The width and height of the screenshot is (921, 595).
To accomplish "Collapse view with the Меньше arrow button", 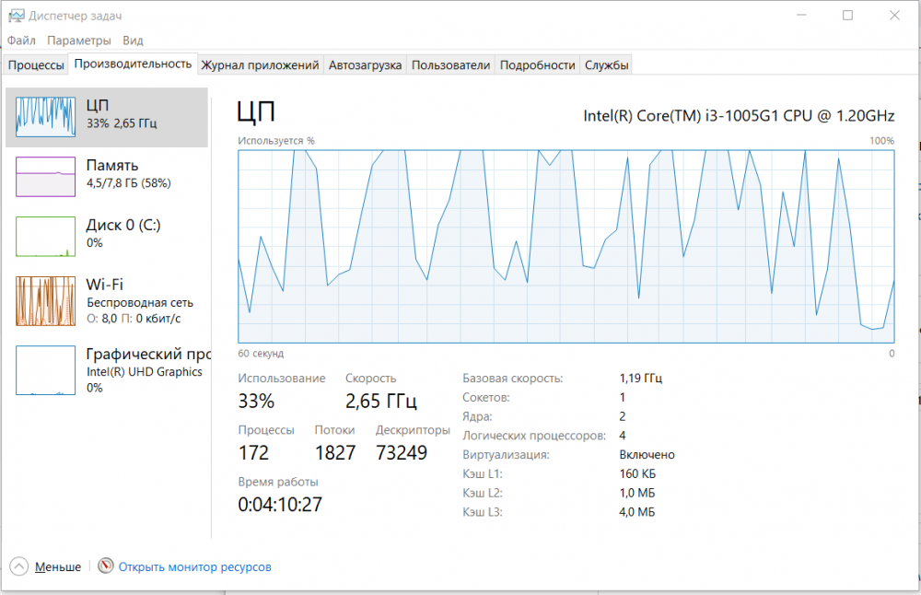I will click(18, 566).
